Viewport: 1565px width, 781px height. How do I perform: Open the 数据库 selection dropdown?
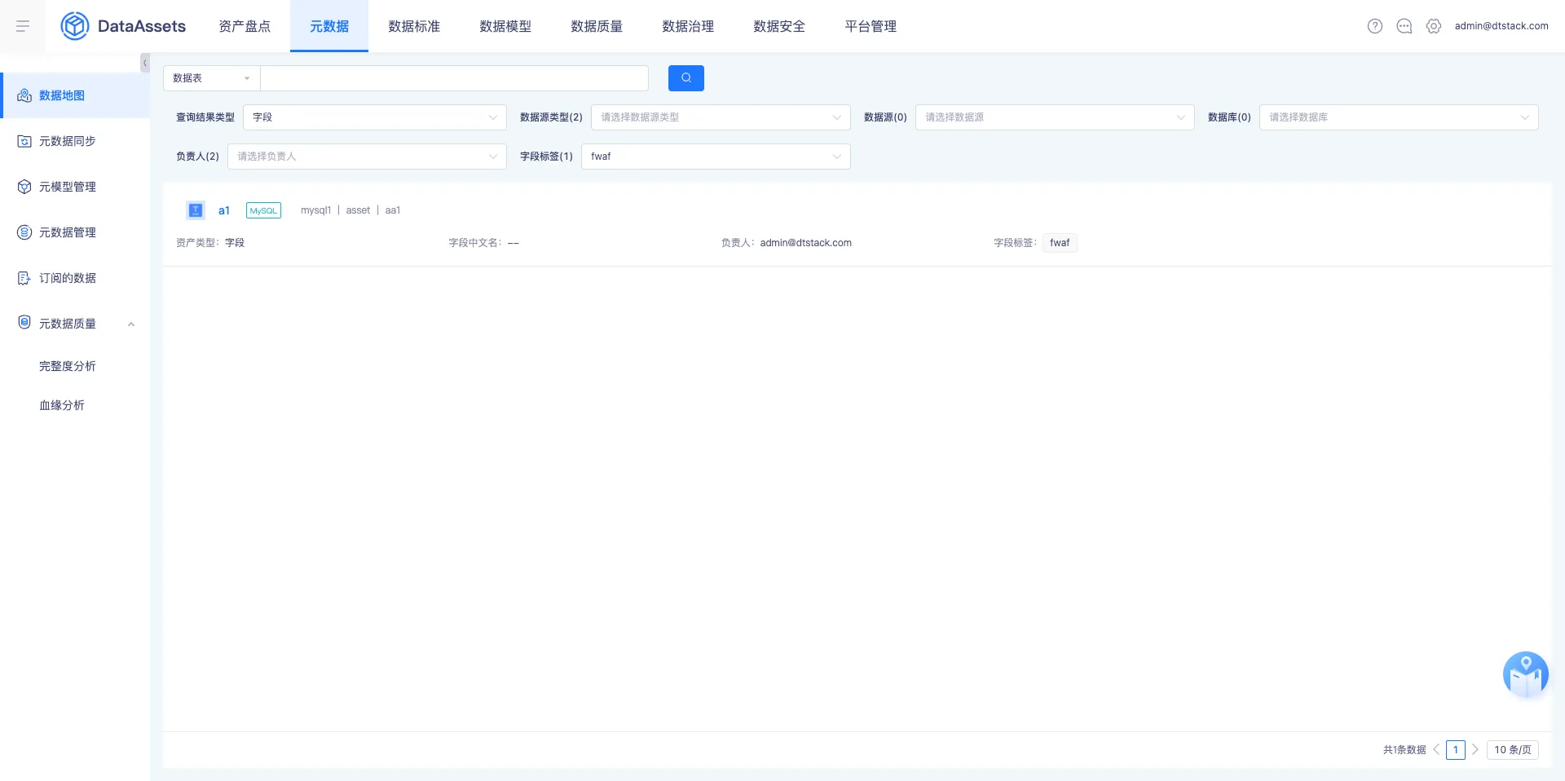[1399, 117]
